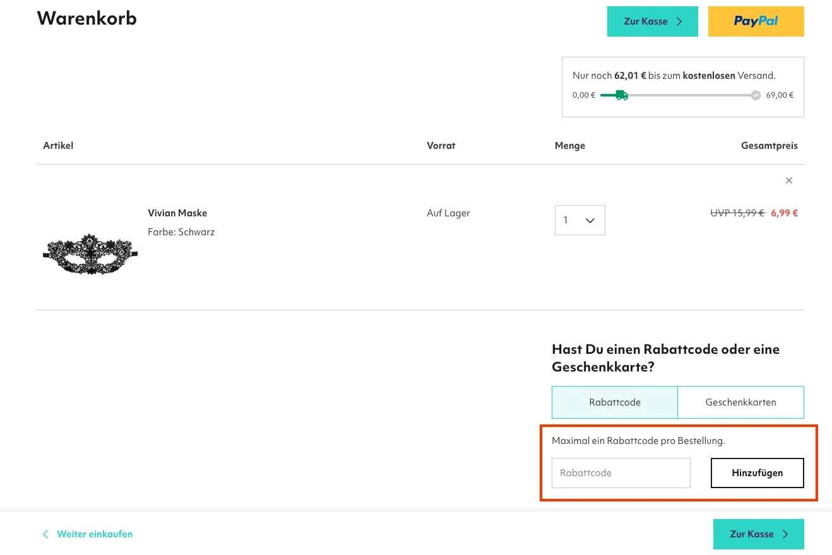Switch to the Geschenkkarten tab

click(x=740, y=402)
